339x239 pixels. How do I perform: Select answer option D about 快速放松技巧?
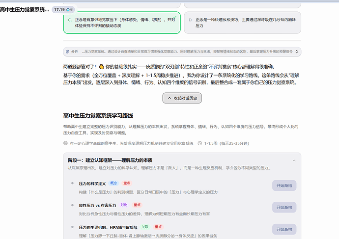(x=242, y=23)
